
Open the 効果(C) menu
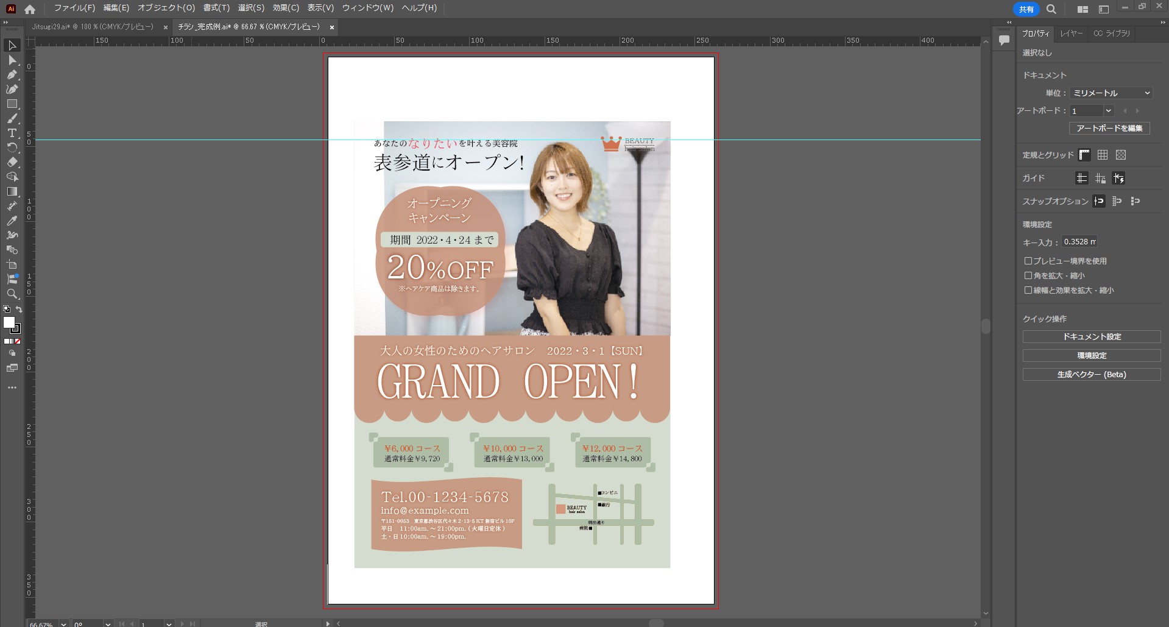286,8
